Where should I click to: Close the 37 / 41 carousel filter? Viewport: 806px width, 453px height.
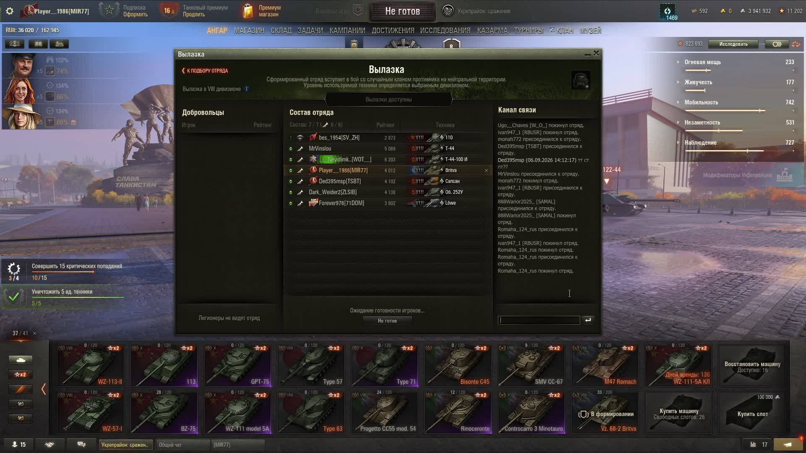click(x=34, y=333)
